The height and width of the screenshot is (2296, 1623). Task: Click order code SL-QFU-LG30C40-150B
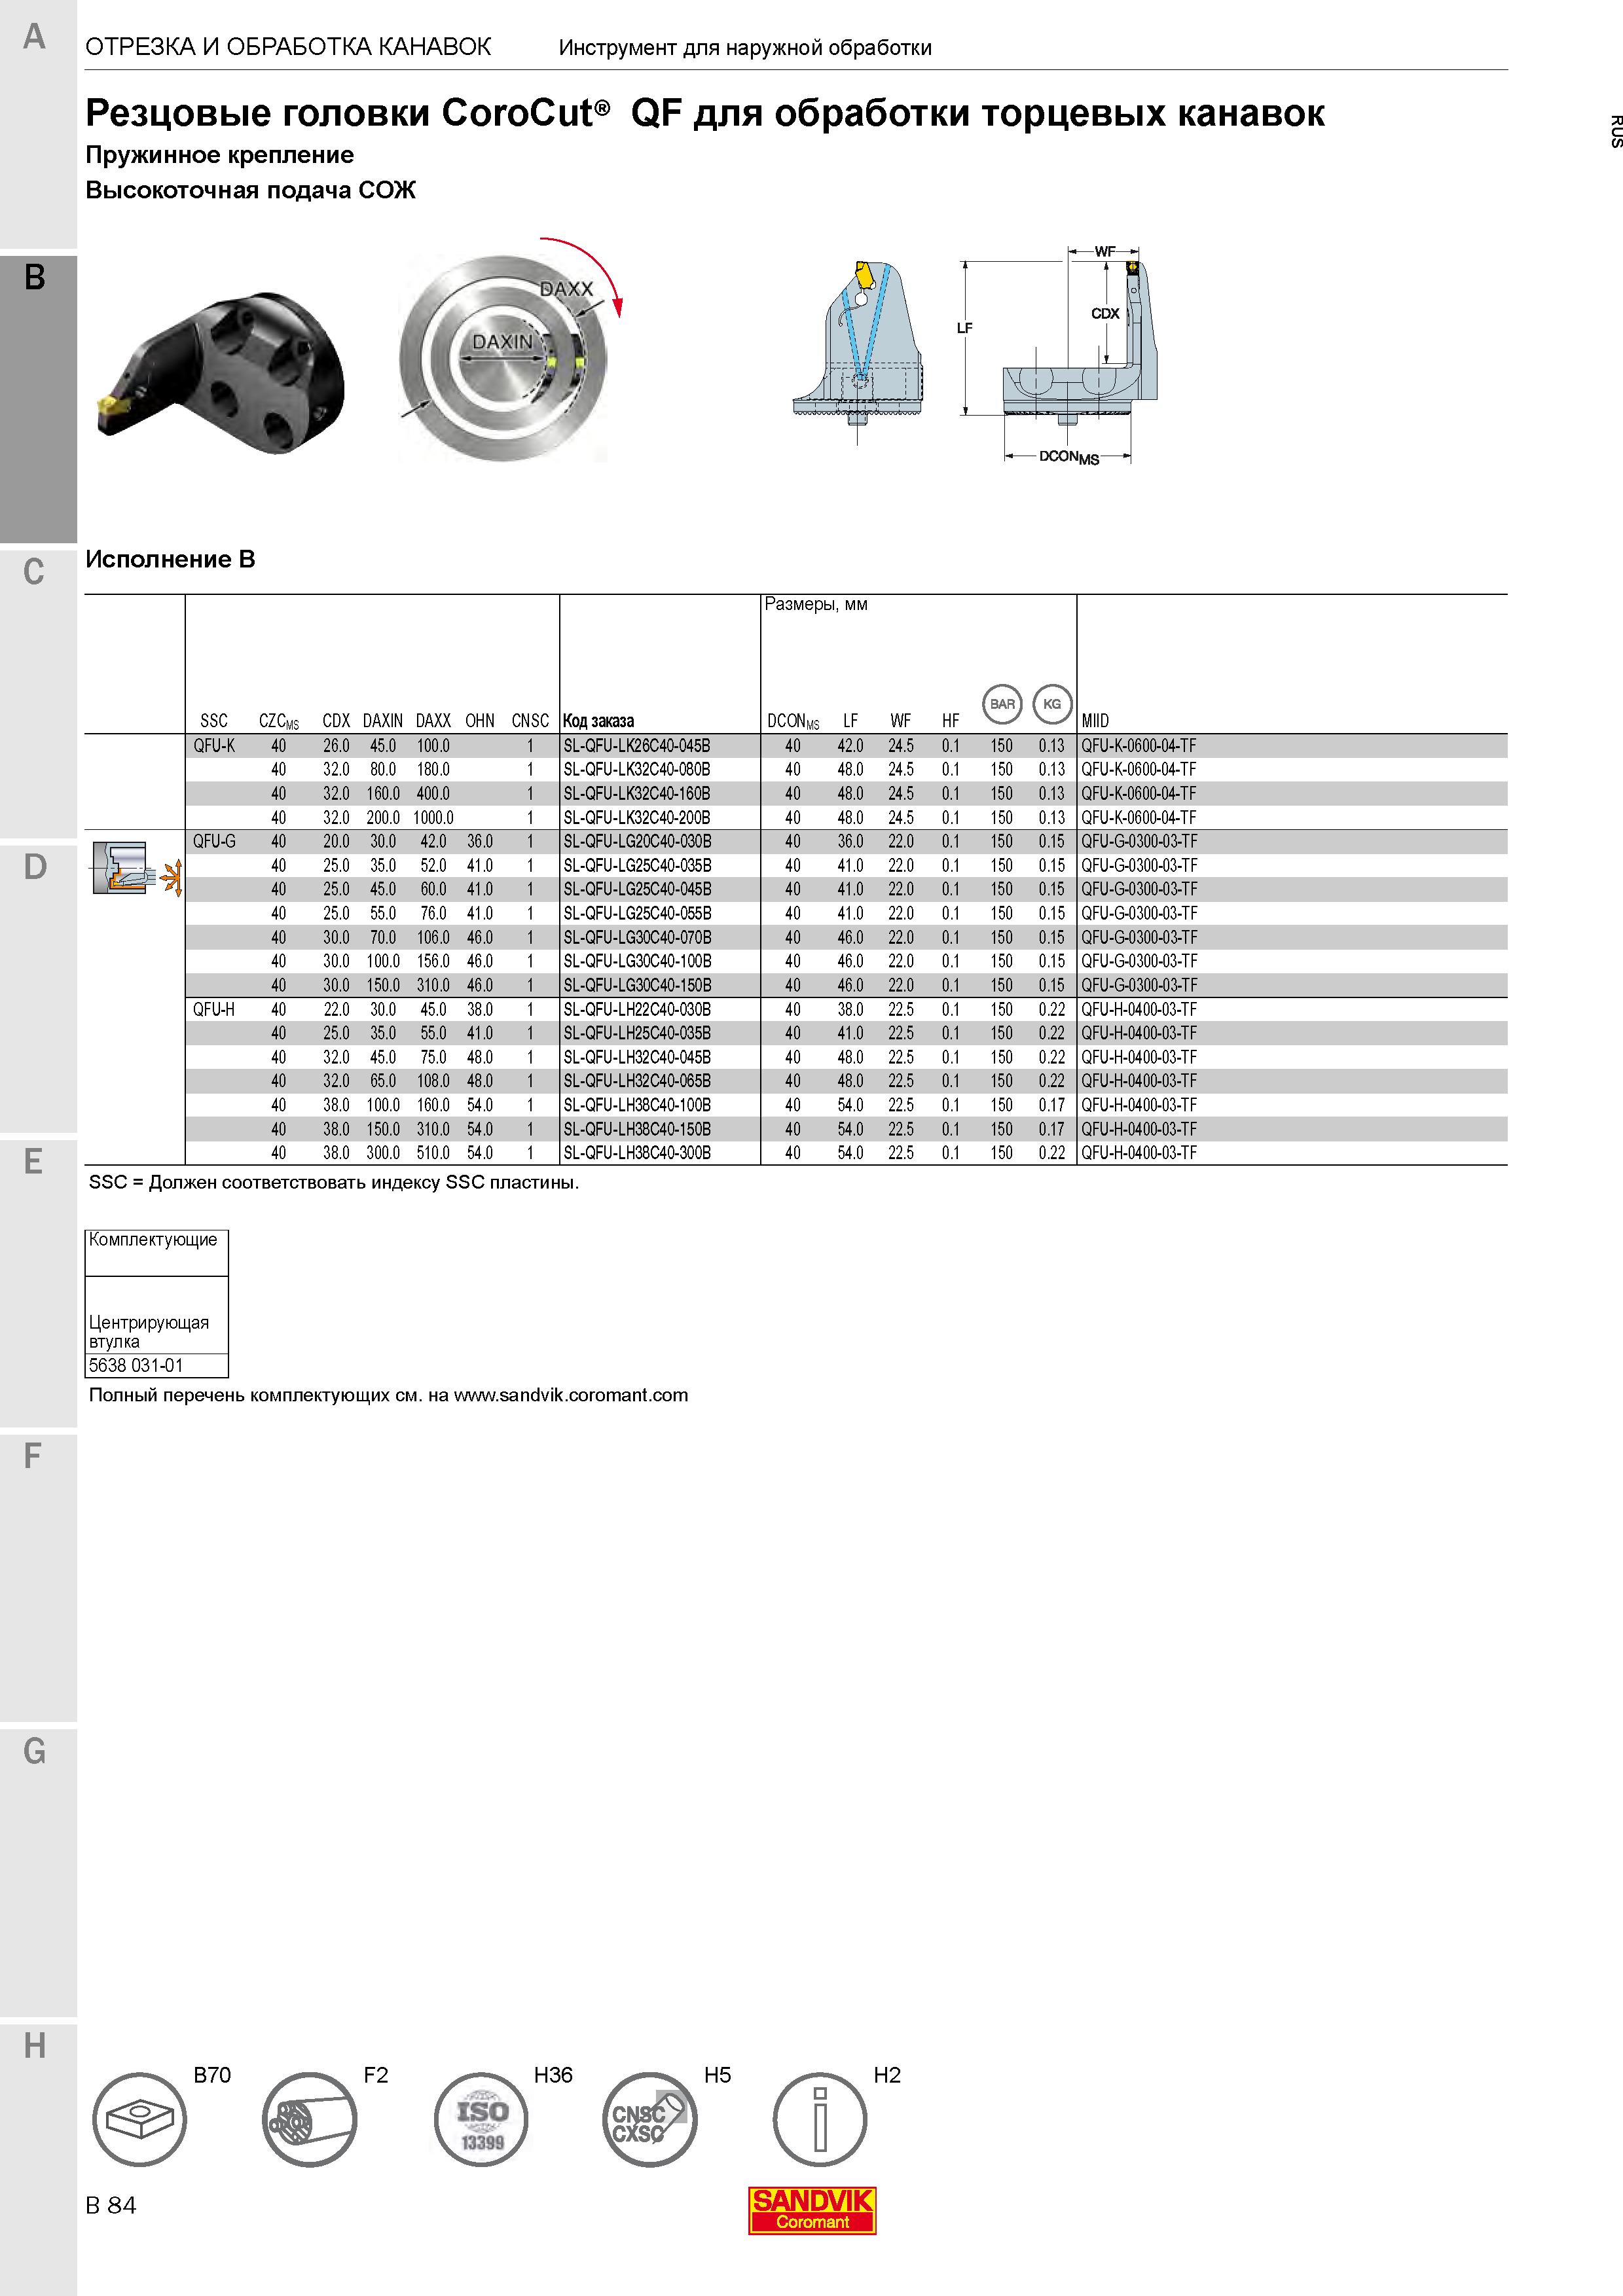637,986
